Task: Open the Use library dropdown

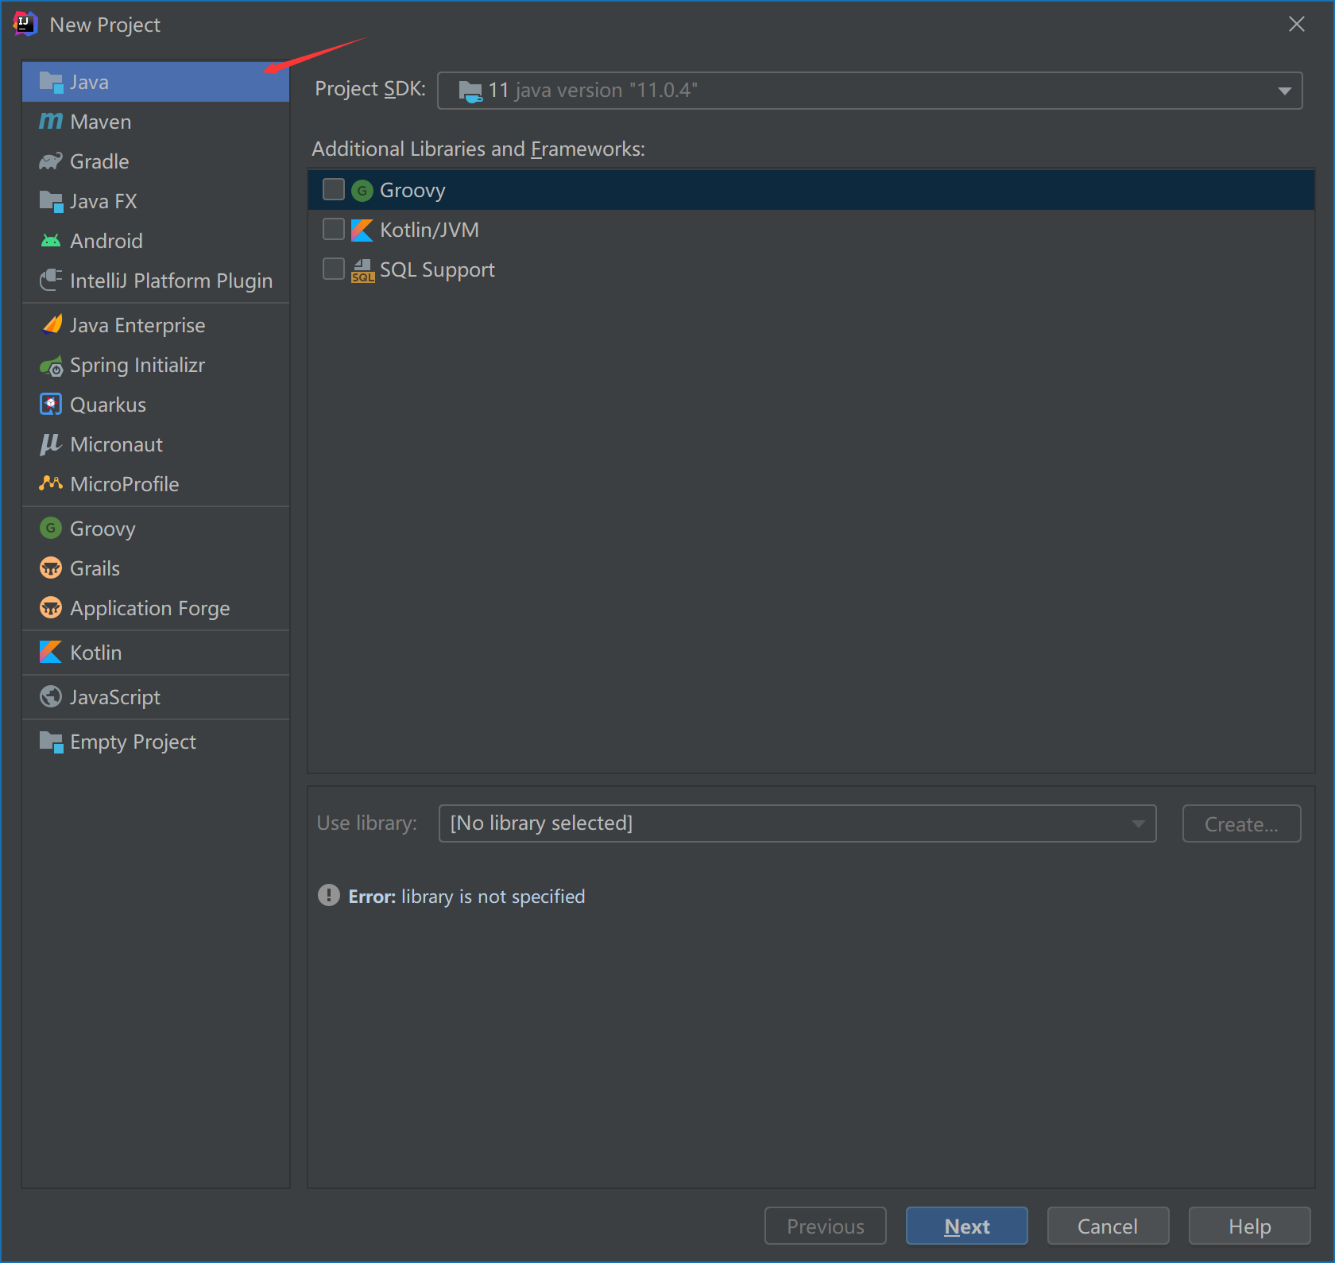Action: coord(797,823)
